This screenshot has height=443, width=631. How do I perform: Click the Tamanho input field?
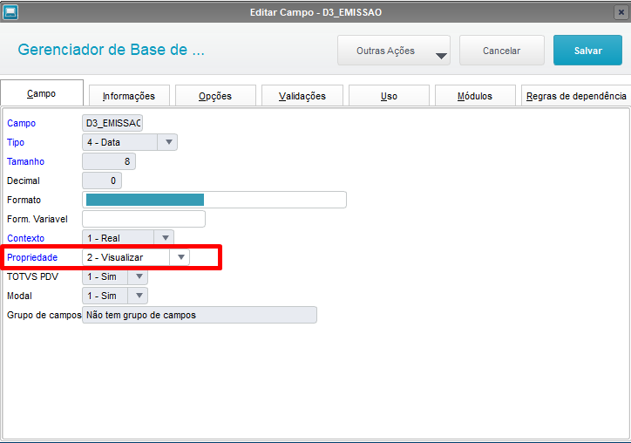click(109, 161)
